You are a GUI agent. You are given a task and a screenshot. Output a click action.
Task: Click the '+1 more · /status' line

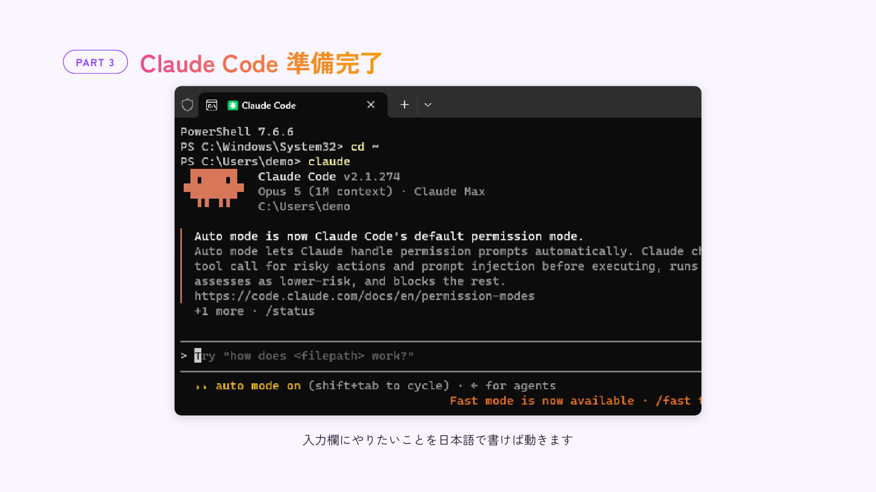pos(254,311)
